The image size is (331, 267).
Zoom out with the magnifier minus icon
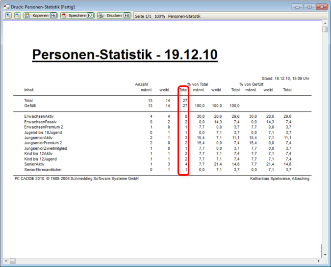18,15
